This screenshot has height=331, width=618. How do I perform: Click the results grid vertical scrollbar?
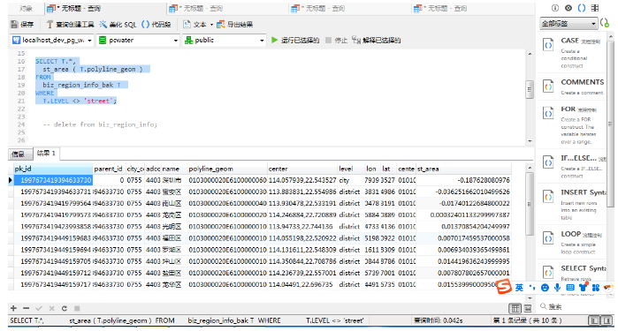tap(530, 205)
